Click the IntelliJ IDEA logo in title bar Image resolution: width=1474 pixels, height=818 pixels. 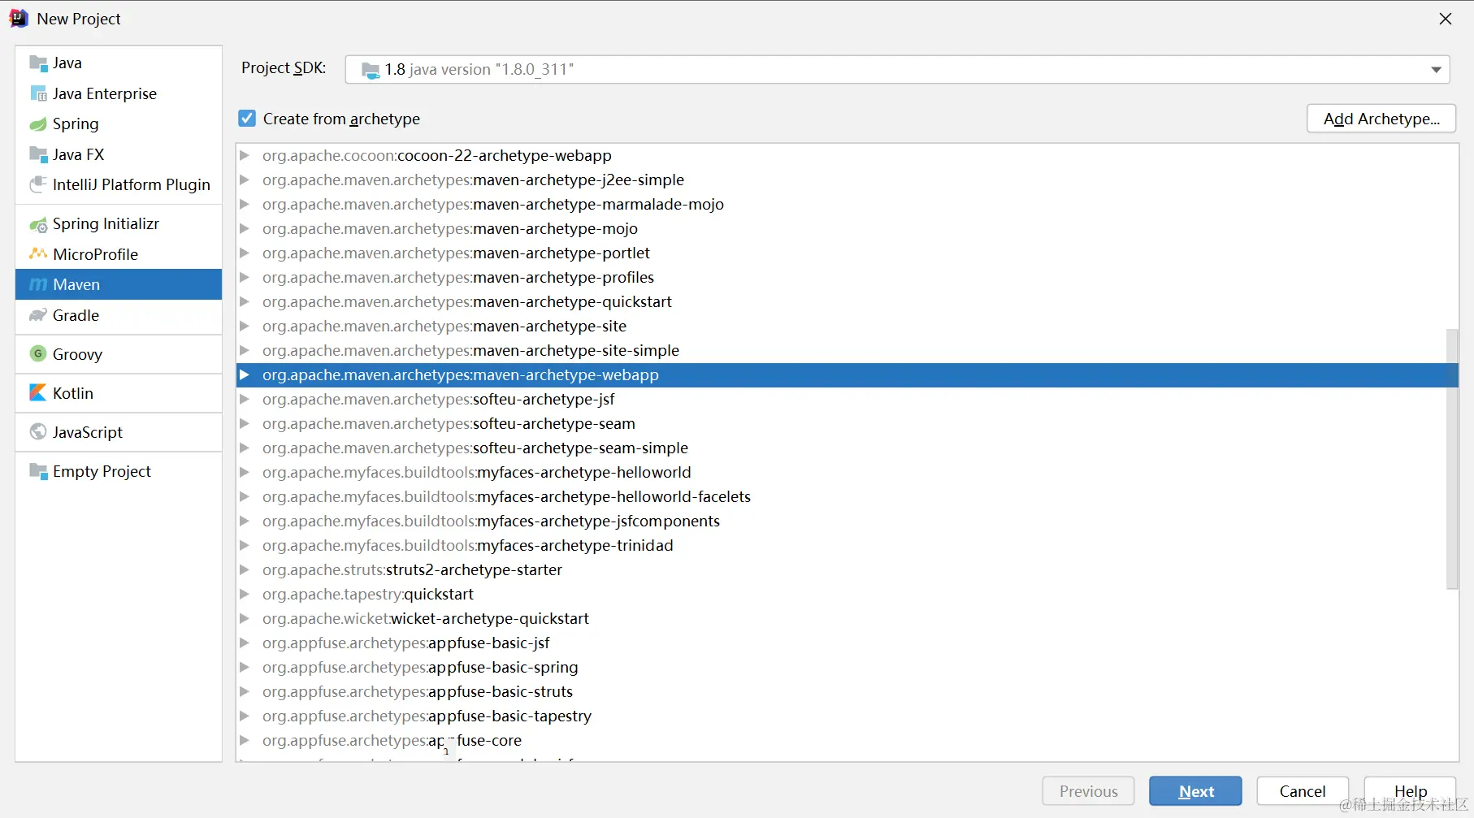19,19
